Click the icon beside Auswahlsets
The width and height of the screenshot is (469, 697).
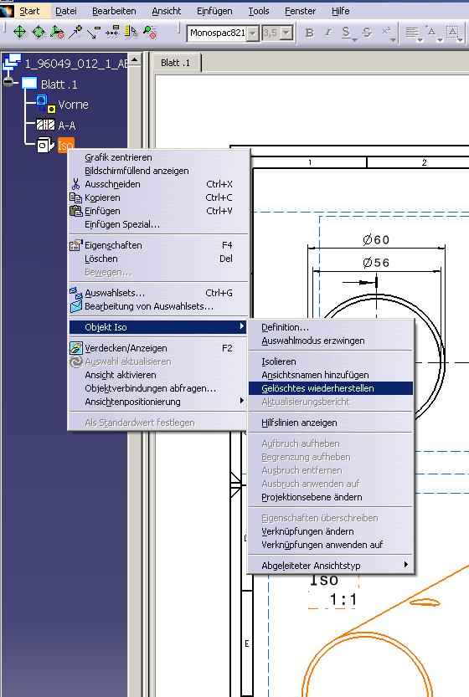76,293
